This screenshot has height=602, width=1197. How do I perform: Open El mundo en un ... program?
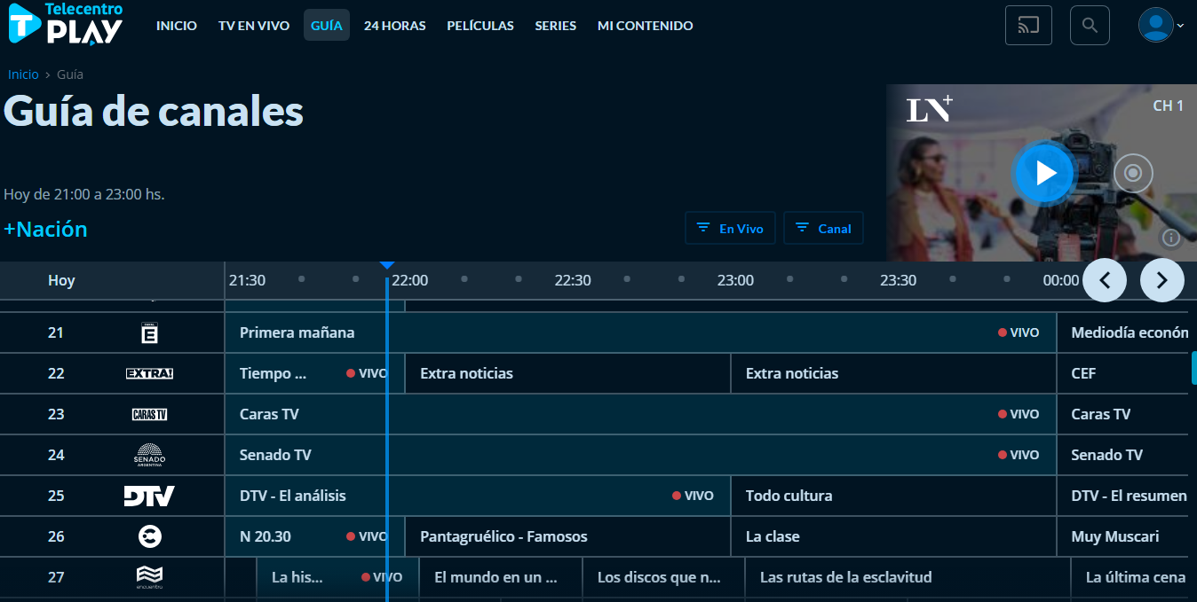click(x=501, y=578)
